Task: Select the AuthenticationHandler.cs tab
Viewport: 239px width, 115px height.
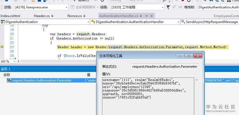Action: tap(119, 16)
